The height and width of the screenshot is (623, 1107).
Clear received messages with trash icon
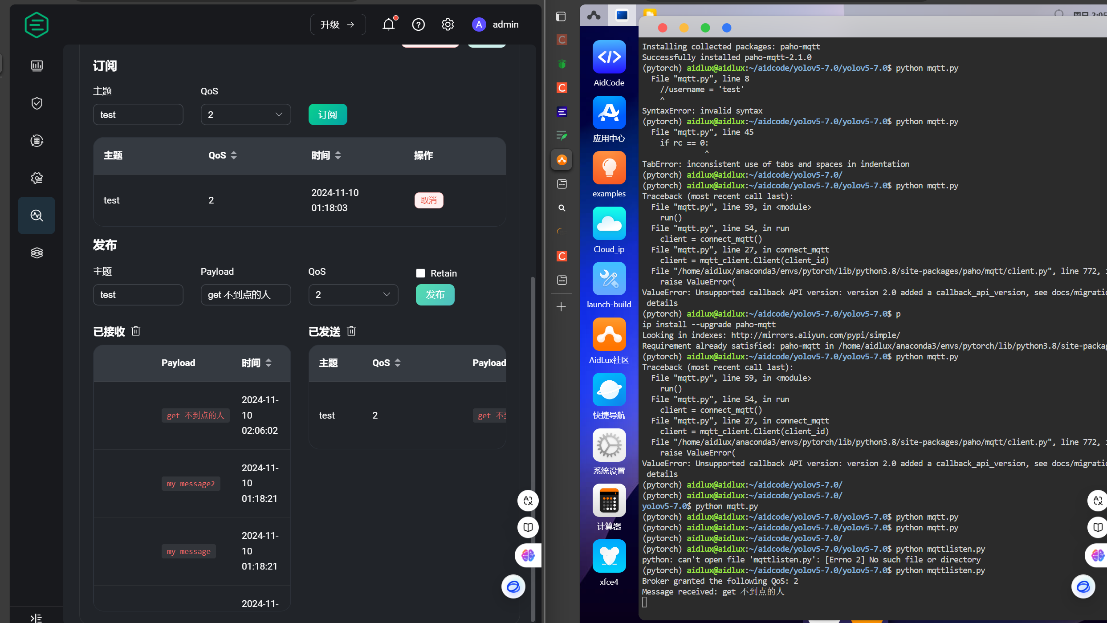[136, 331]
